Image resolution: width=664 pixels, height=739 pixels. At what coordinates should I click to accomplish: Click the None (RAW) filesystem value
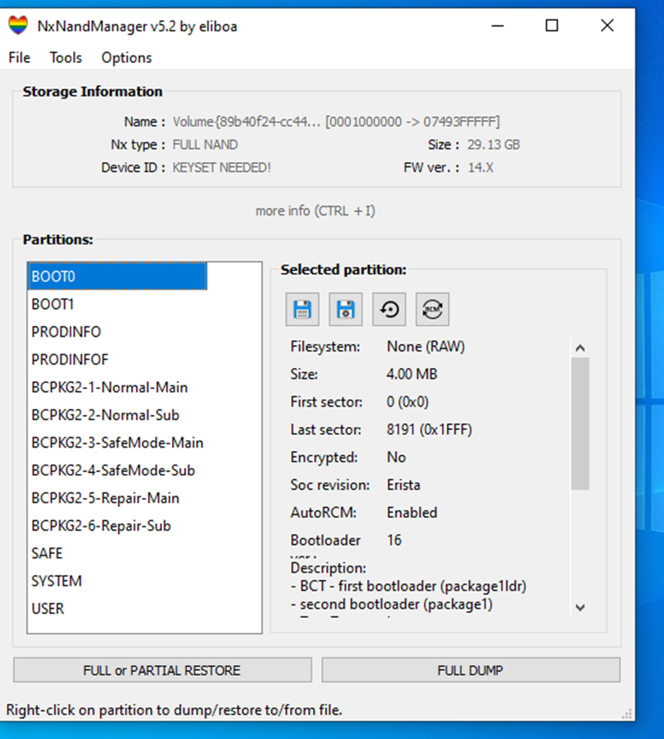[x=426, y=347]
